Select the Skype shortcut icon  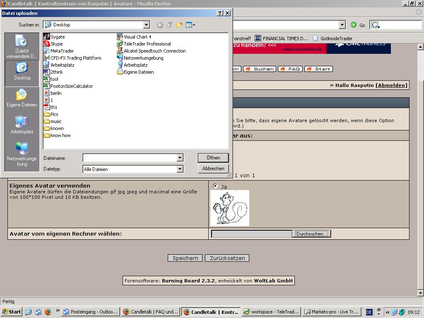click(x=47, y=44)
